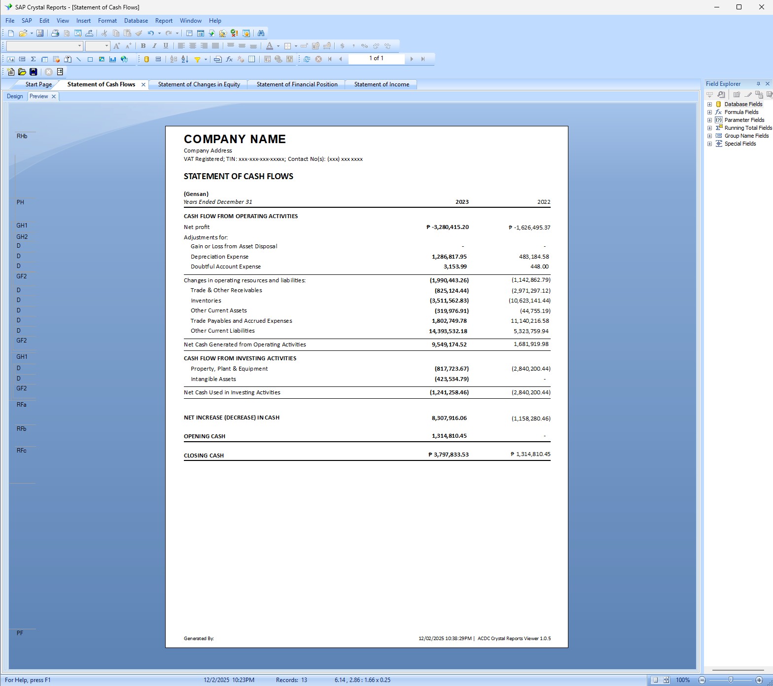Screen dimensions: 773x686
Task: Click the Insert Chart icon
Action: 113,59
